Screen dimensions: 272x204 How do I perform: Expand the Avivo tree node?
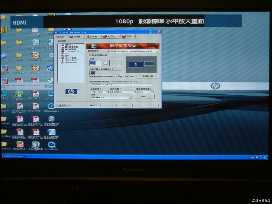coord(59,58)
